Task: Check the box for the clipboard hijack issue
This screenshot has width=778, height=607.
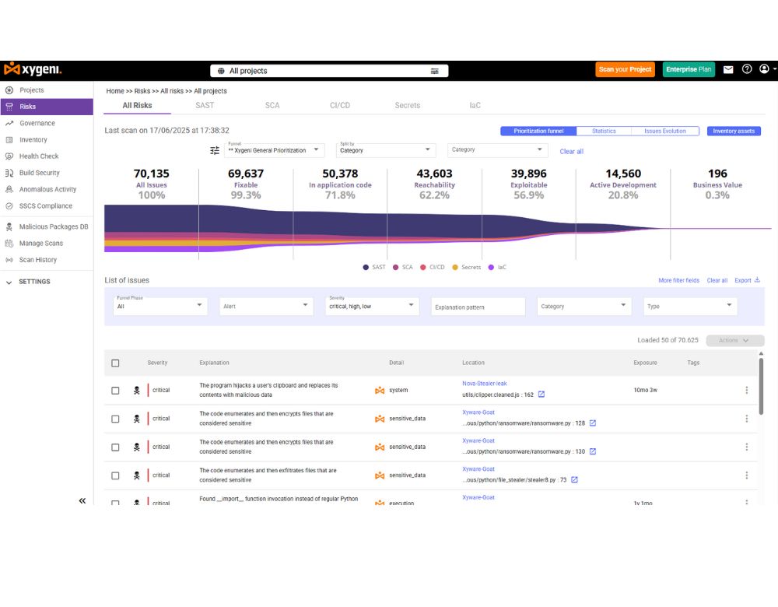Action: pos(115,390)
